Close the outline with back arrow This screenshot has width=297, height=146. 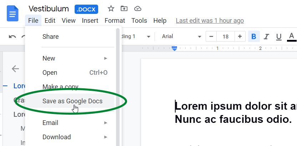[x=15, y=69]
